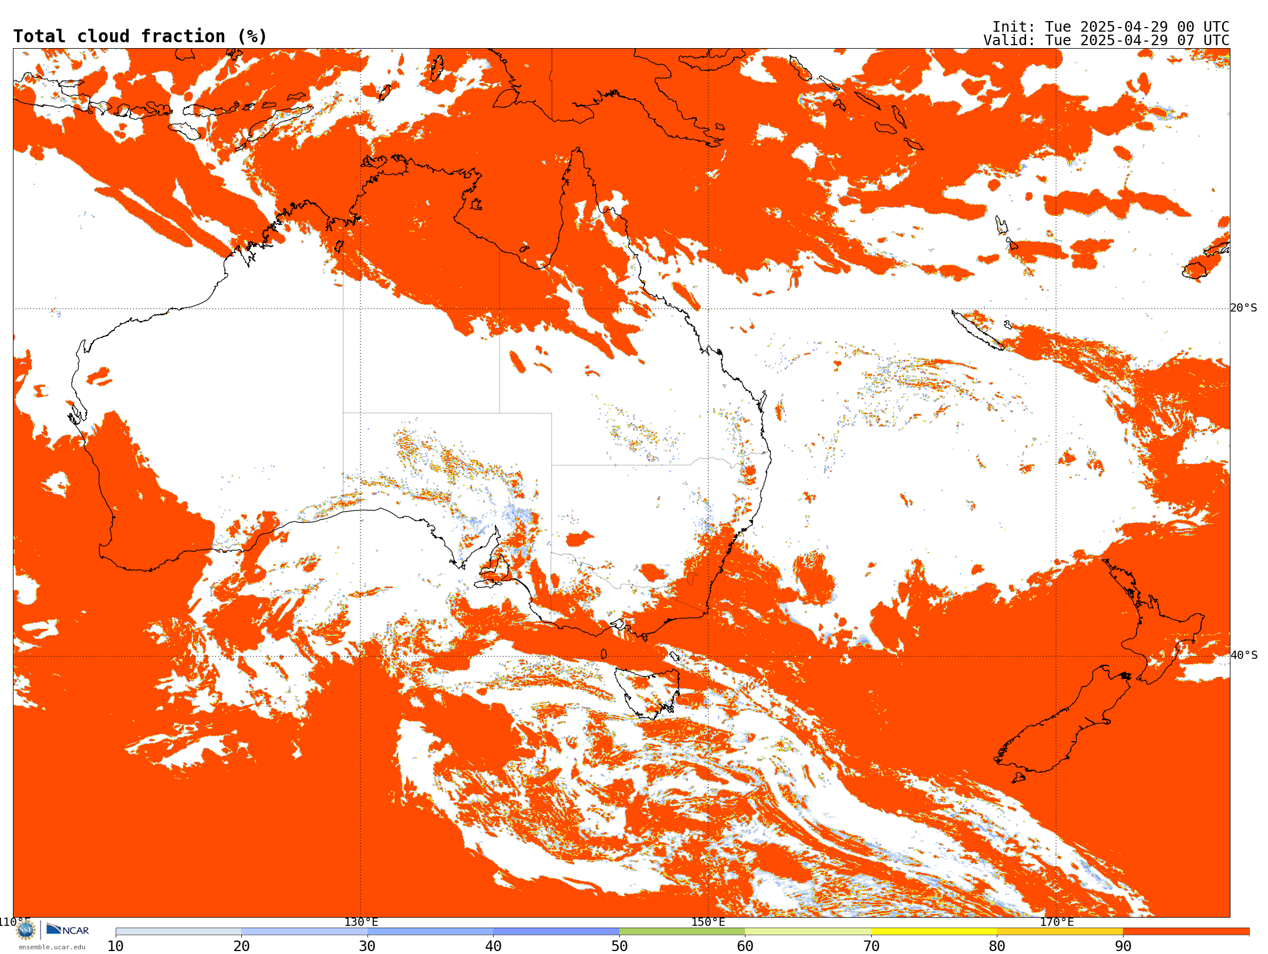The image size is (1268, 954).
Task: Click the colorbar tick label 50
Action: point(619,946)
